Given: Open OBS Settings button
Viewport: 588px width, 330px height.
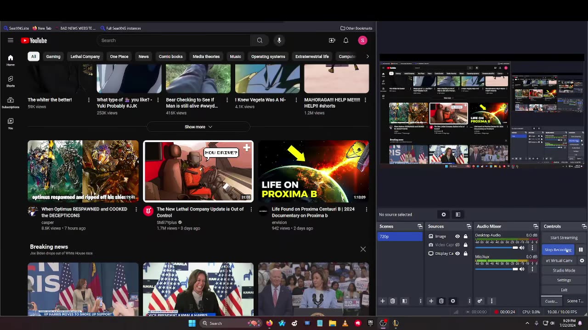Looking at the screenshot, I should (564, 280).
